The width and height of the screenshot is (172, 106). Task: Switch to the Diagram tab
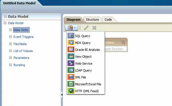pos(74,20)
